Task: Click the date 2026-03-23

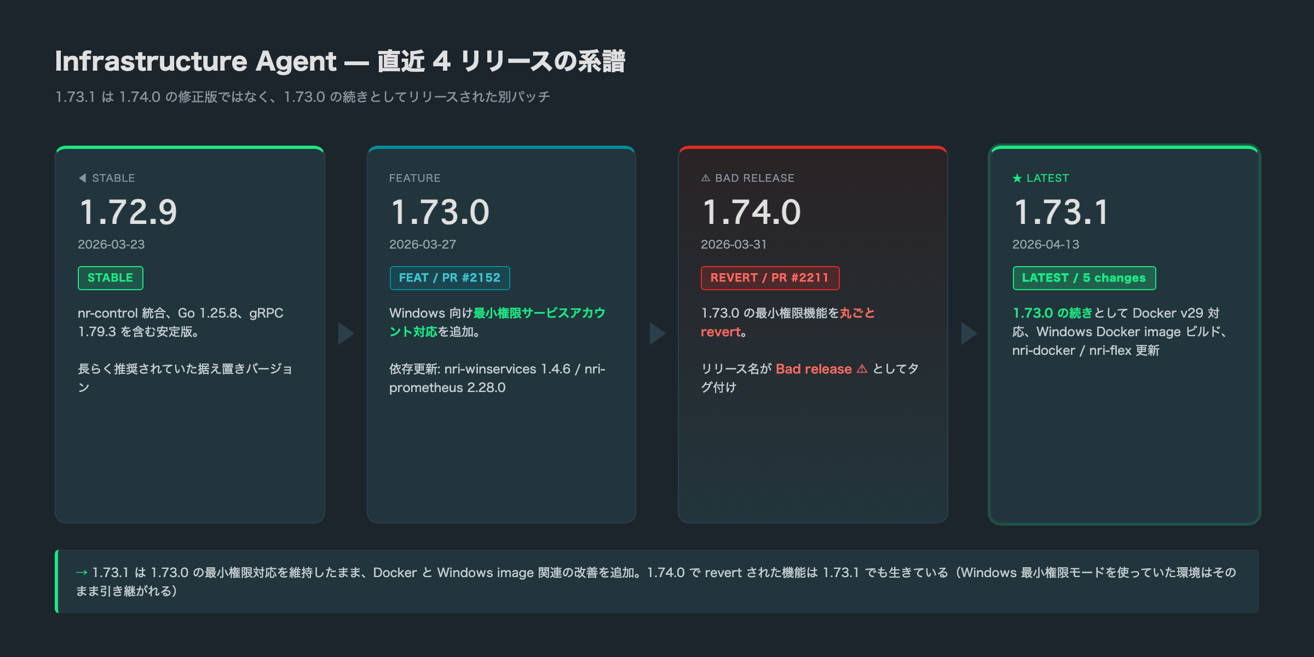Action: 111,245
